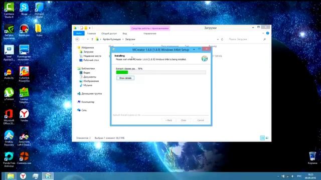Select Видео library in navigation pane
Image resolution: width=321 pixels, height=180 pixels.
pyautogui.click(x=85, y=72)
